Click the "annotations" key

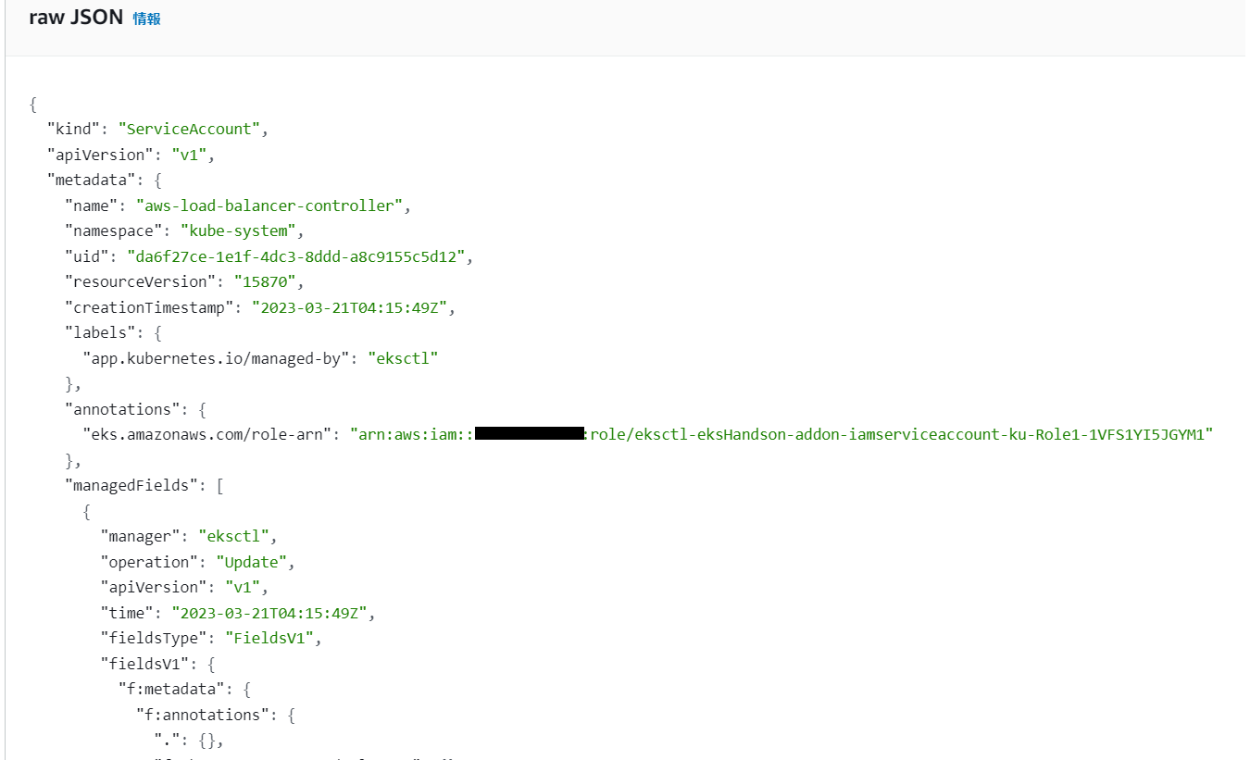(123, 409)
